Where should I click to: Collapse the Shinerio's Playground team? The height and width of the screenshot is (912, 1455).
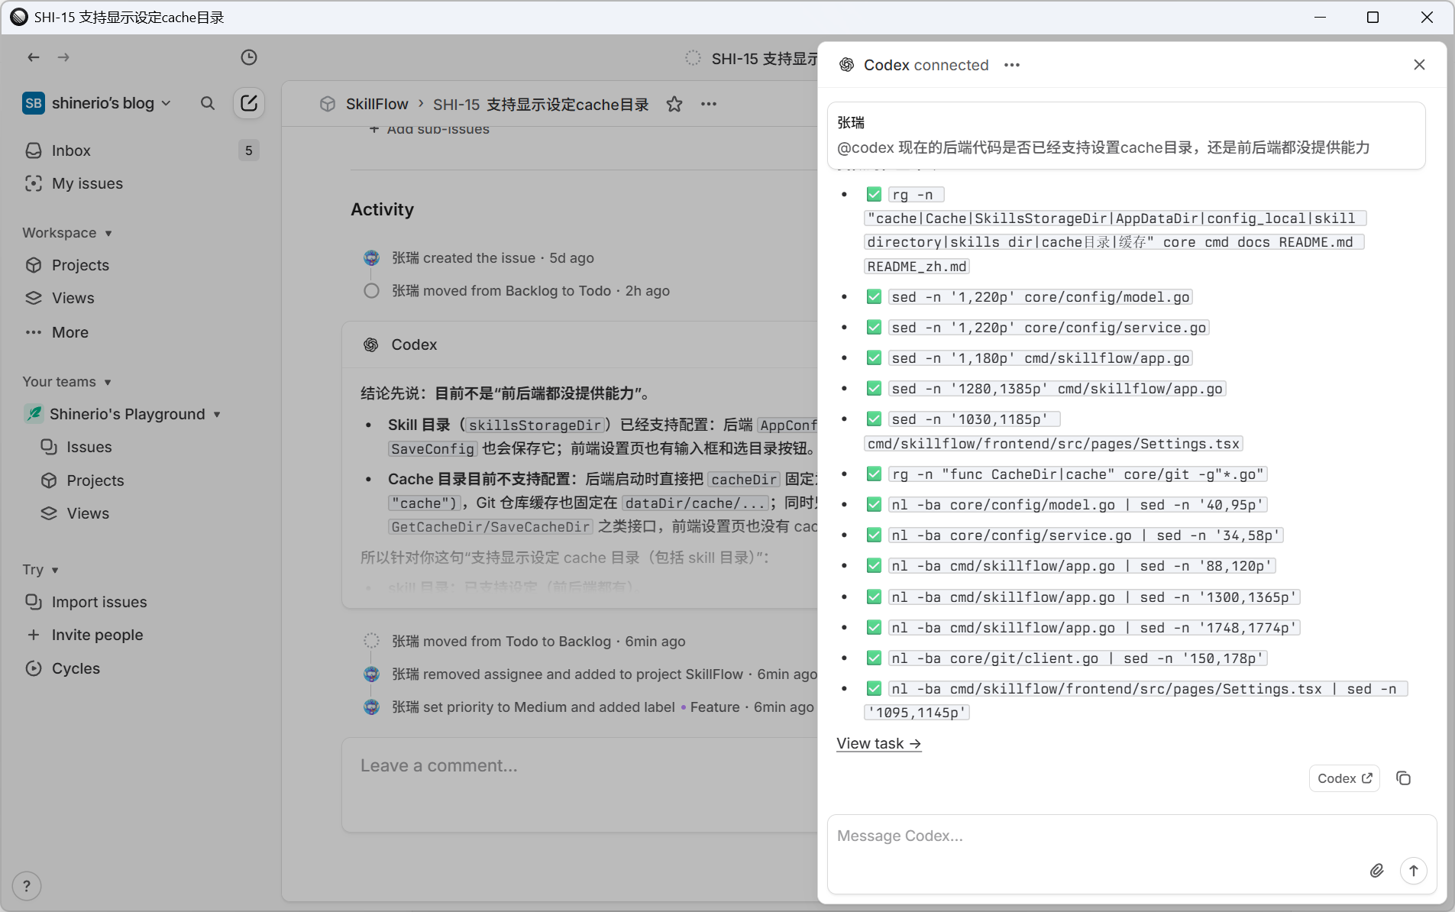[x=217, y=414]
